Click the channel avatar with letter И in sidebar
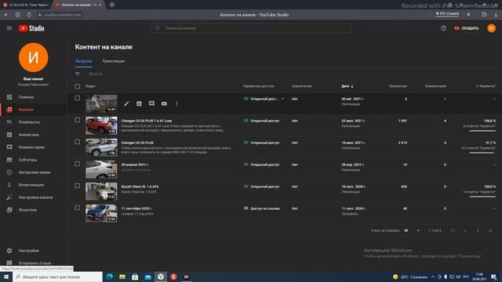Viewport: 502px width, 282px height. pyautogui.click(x=33, y=57)
